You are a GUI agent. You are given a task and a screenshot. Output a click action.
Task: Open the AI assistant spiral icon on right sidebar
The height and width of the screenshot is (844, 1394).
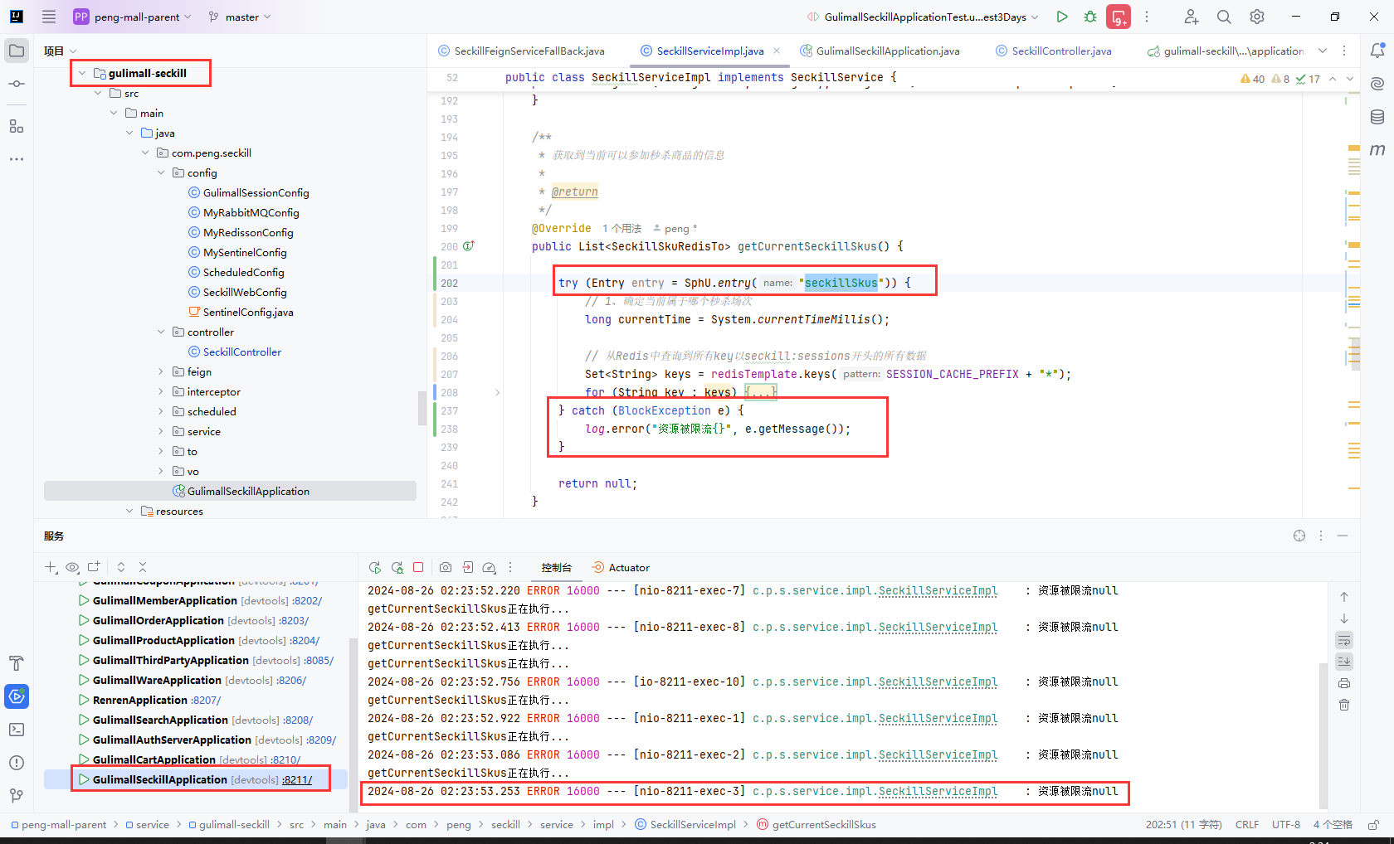[1377, 84]
